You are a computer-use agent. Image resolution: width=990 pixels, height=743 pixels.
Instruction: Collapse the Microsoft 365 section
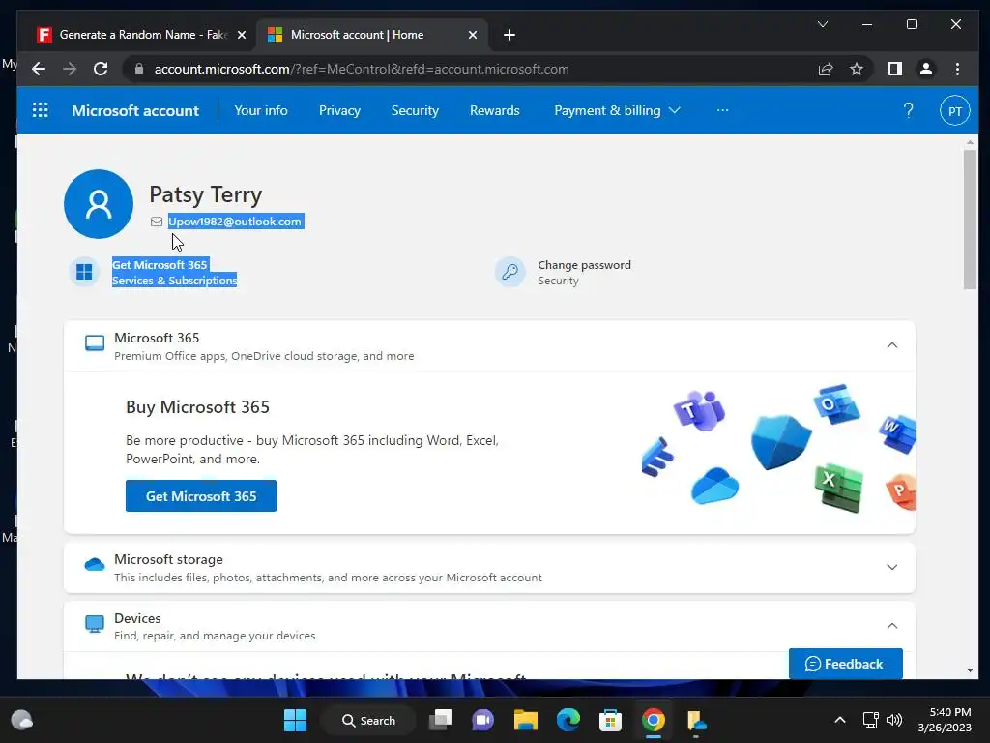[x=892, y=345]
